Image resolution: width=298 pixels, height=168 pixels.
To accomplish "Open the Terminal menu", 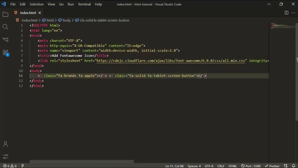I will (84, 4).
